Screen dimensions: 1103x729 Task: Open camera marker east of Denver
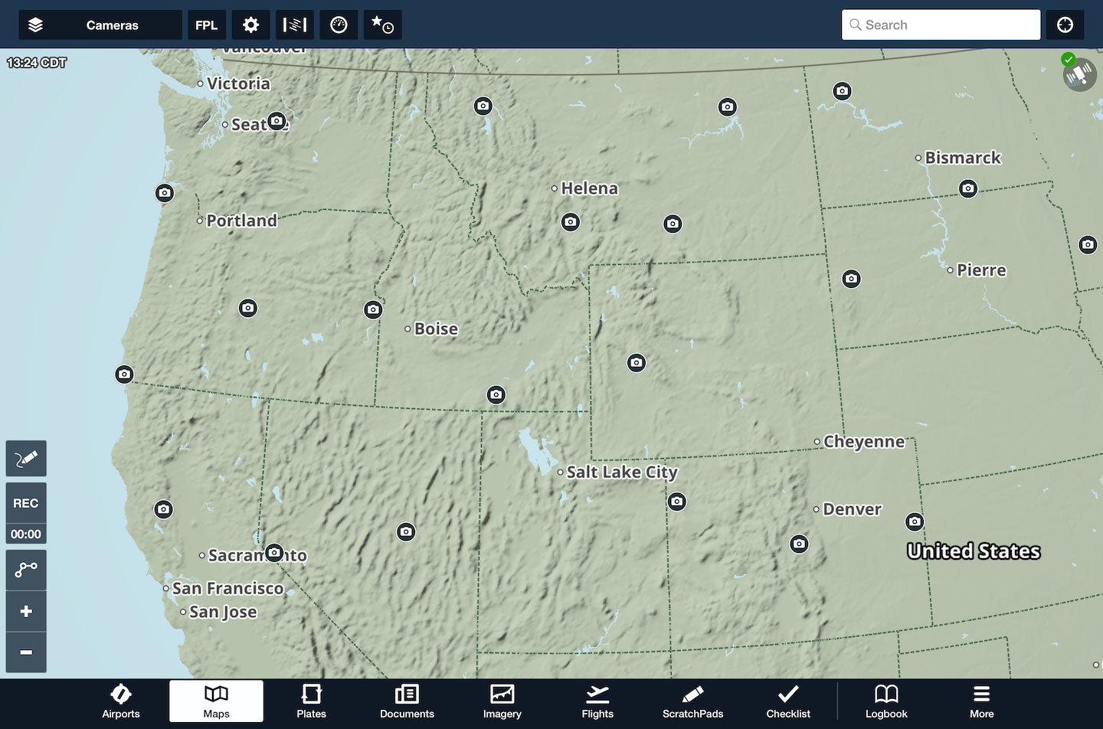pyautogui.click(x=915, y=521)
